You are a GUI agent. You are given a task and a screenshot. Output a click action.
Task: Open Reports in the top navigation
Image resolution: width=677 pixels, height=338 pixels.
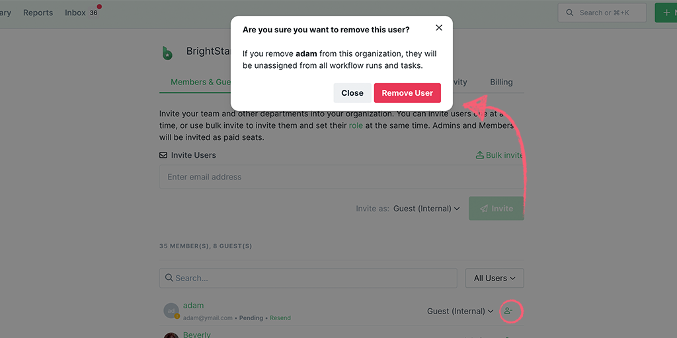[38, 13]
